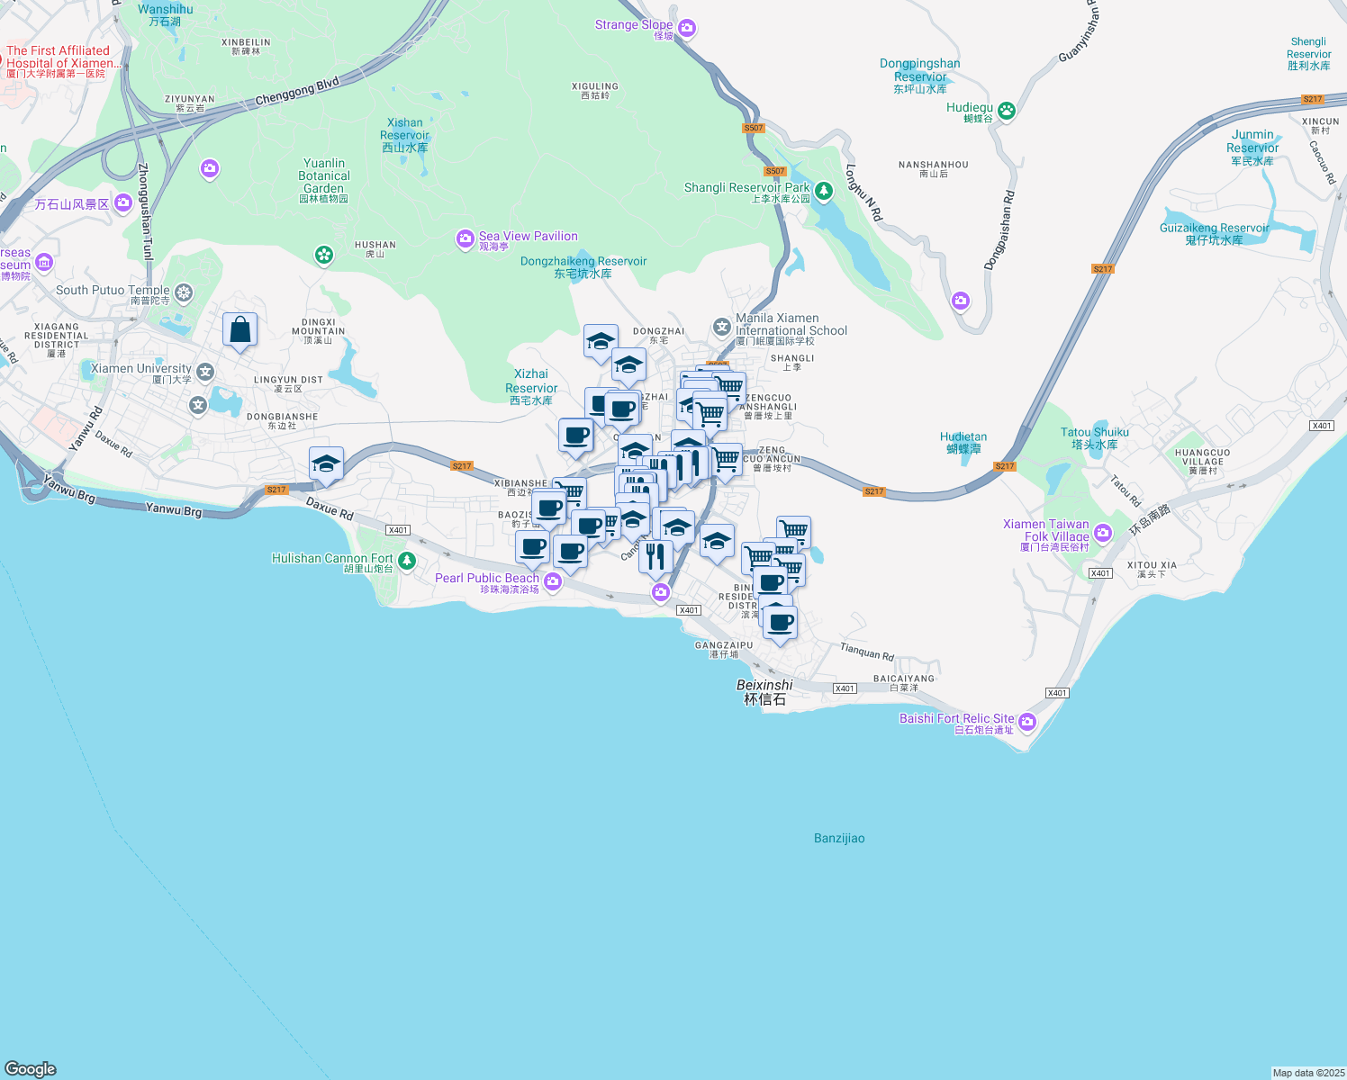This screenshot has height=1080, width=1347.
Task: Open the Hulishan Cannon Fort tree pin
Action: [x=407, y=562]
